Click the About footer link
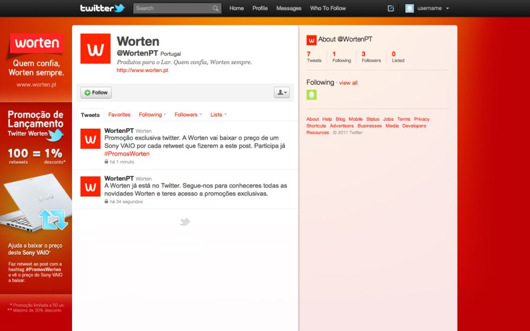 click(313, 119)
